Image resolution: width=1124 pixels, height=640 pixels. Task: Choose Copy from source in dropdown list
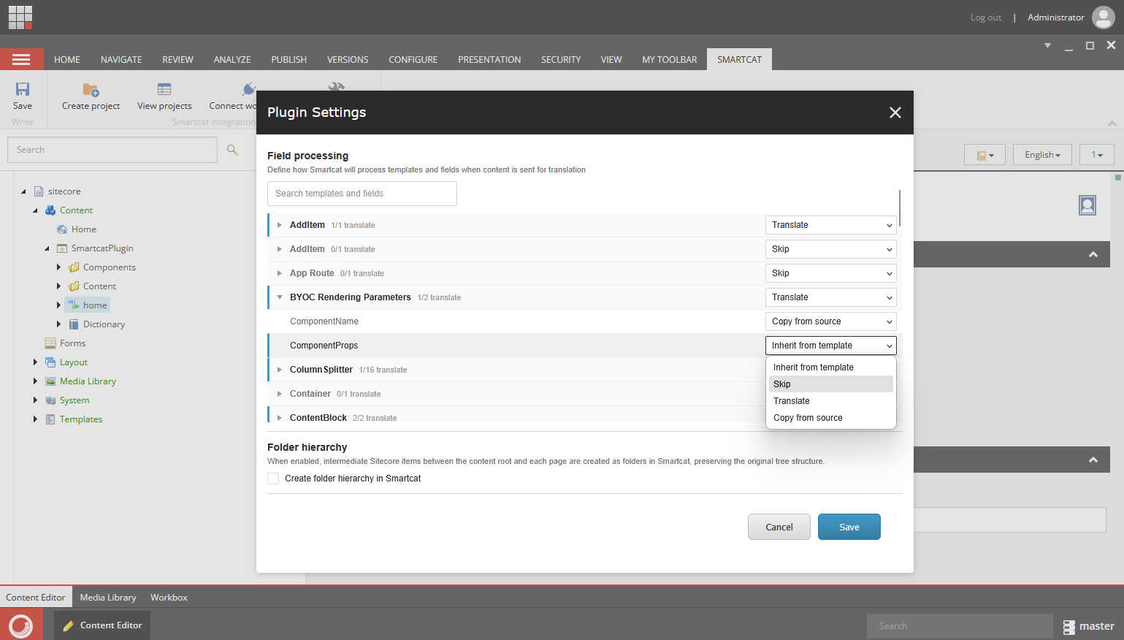[831, 418]
